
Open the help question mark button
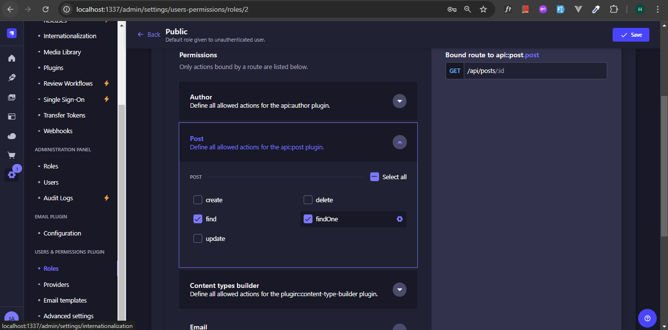tap(647, 318)
